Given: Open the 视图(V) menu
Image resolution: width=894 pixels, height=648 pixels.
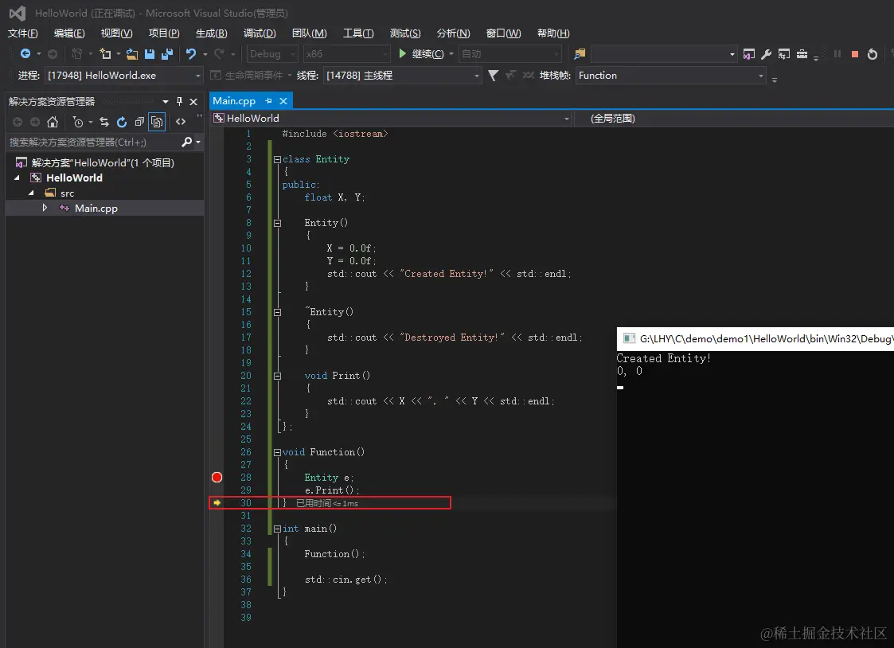Looking at the screenshot, I should pos(116,33).
